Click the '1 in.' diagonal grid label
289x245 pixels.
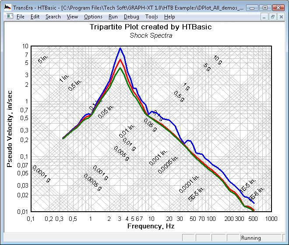(64, 78)
